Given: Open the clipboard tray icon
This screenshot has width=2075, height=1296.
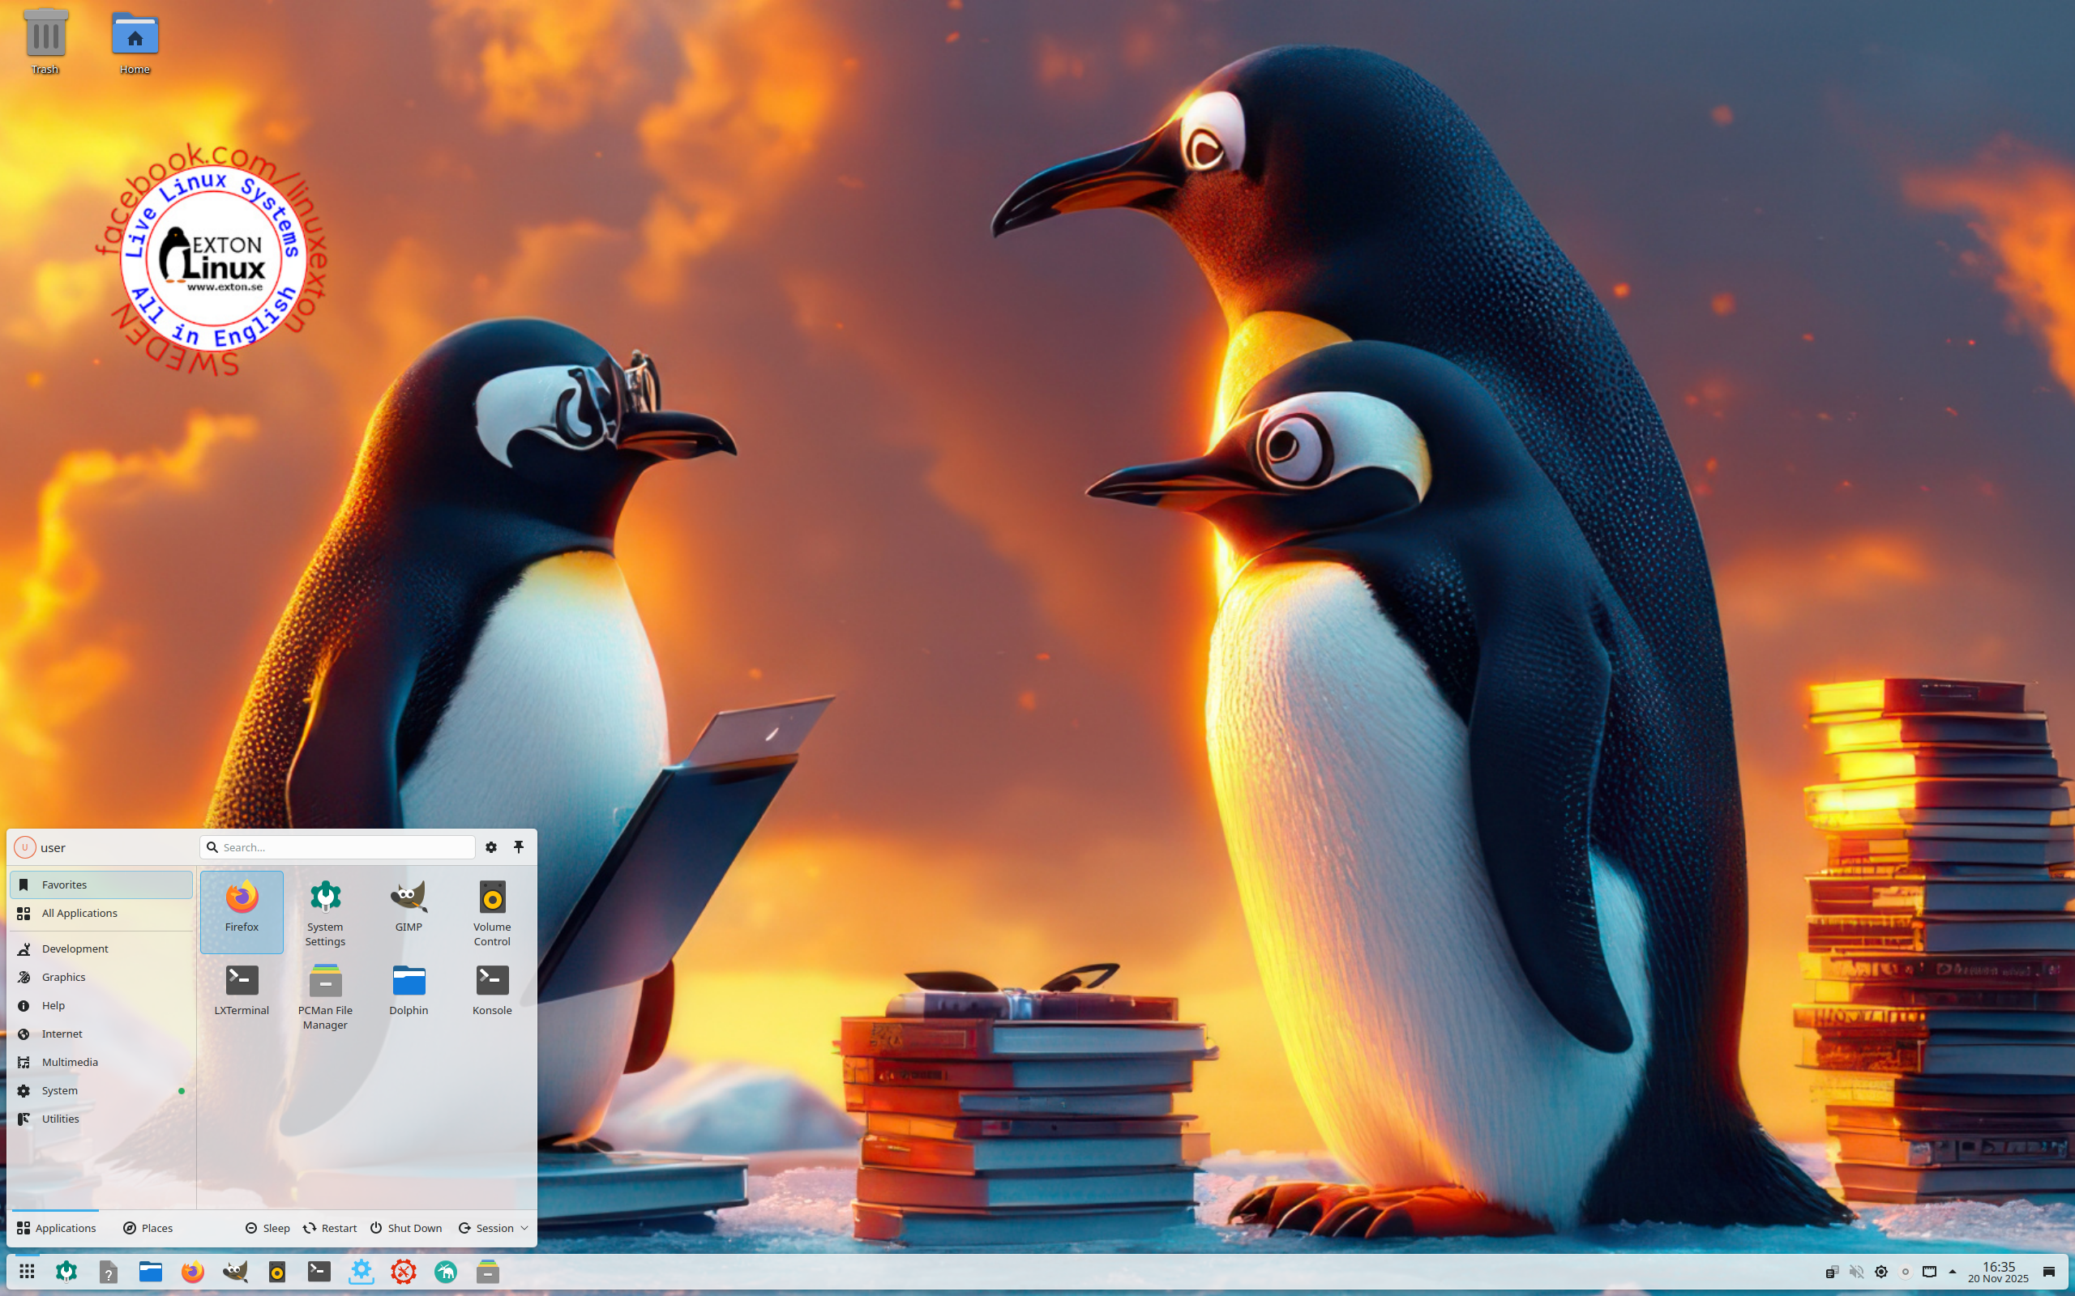Looking at the screenshot, I should coord(1832,1272).
